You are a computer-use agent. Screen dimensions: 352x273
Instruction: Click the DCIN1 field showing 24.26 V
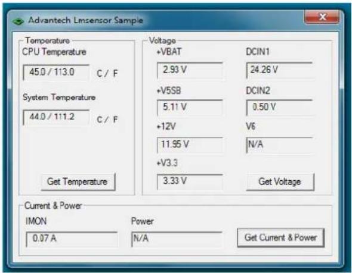279,70
